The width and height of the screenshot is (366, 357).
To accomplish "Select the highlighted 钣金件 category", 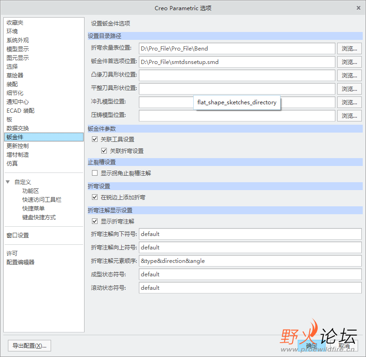I will pyautogui.click(x=44, y=137).
